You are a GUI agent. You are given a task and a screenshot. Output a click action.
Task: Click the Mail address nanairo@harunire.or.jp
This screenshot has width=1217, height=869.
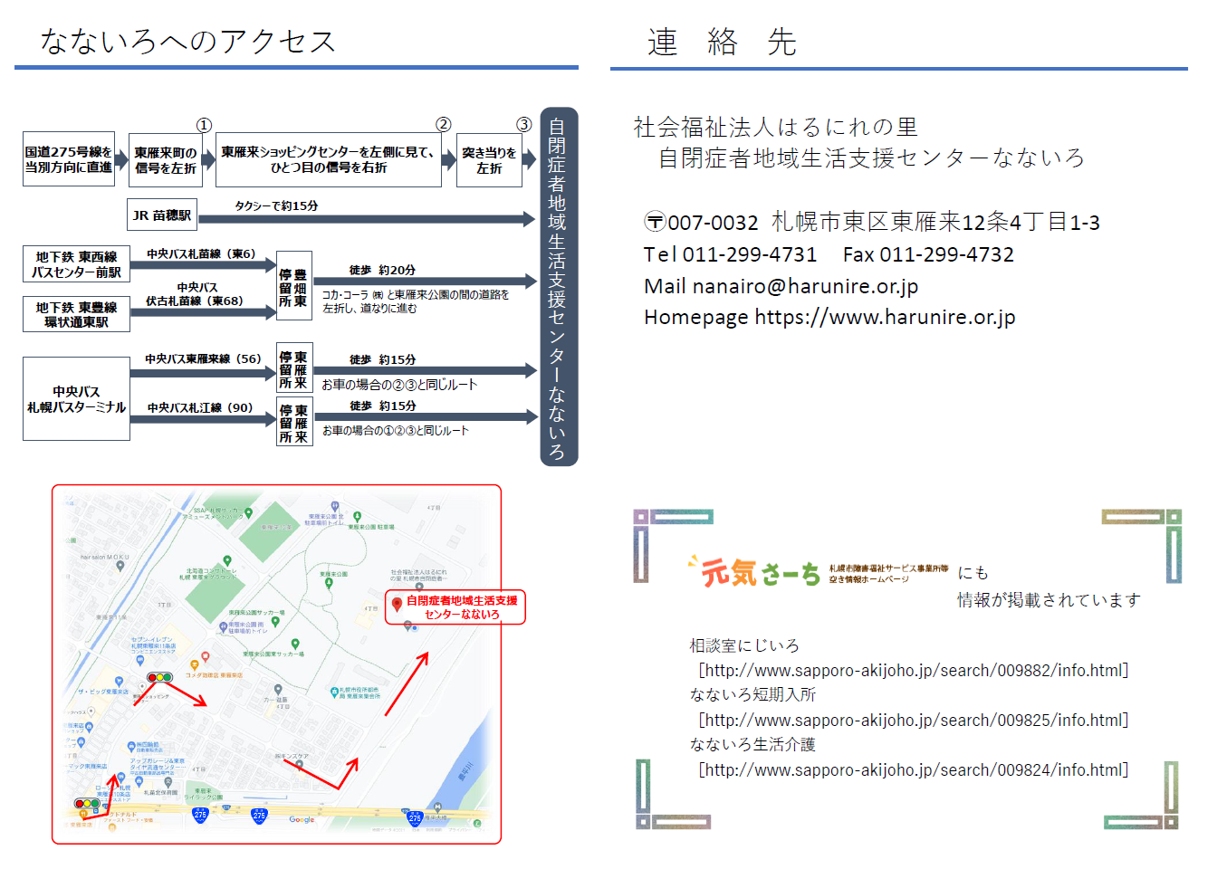tap(804, 287)
